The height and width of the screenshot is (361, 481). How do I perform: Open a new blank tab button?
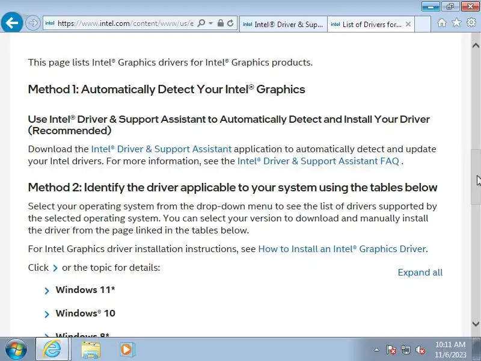(423, 24)
